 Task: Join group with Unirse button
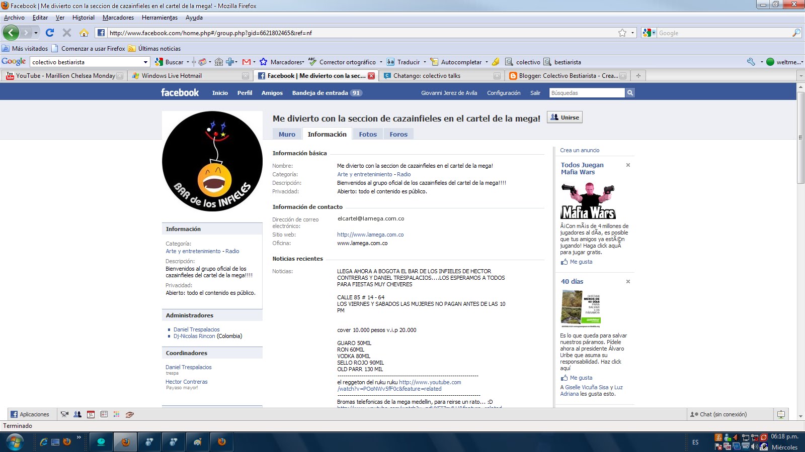click(565, 118)
